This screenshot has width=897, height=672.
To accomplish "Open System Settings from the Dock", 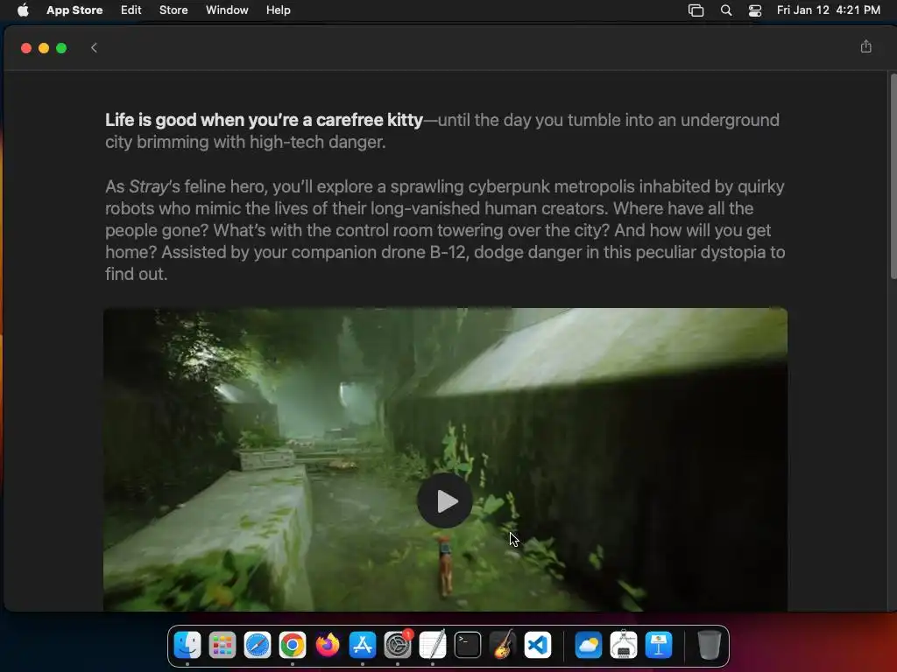I will coord(398,645).
